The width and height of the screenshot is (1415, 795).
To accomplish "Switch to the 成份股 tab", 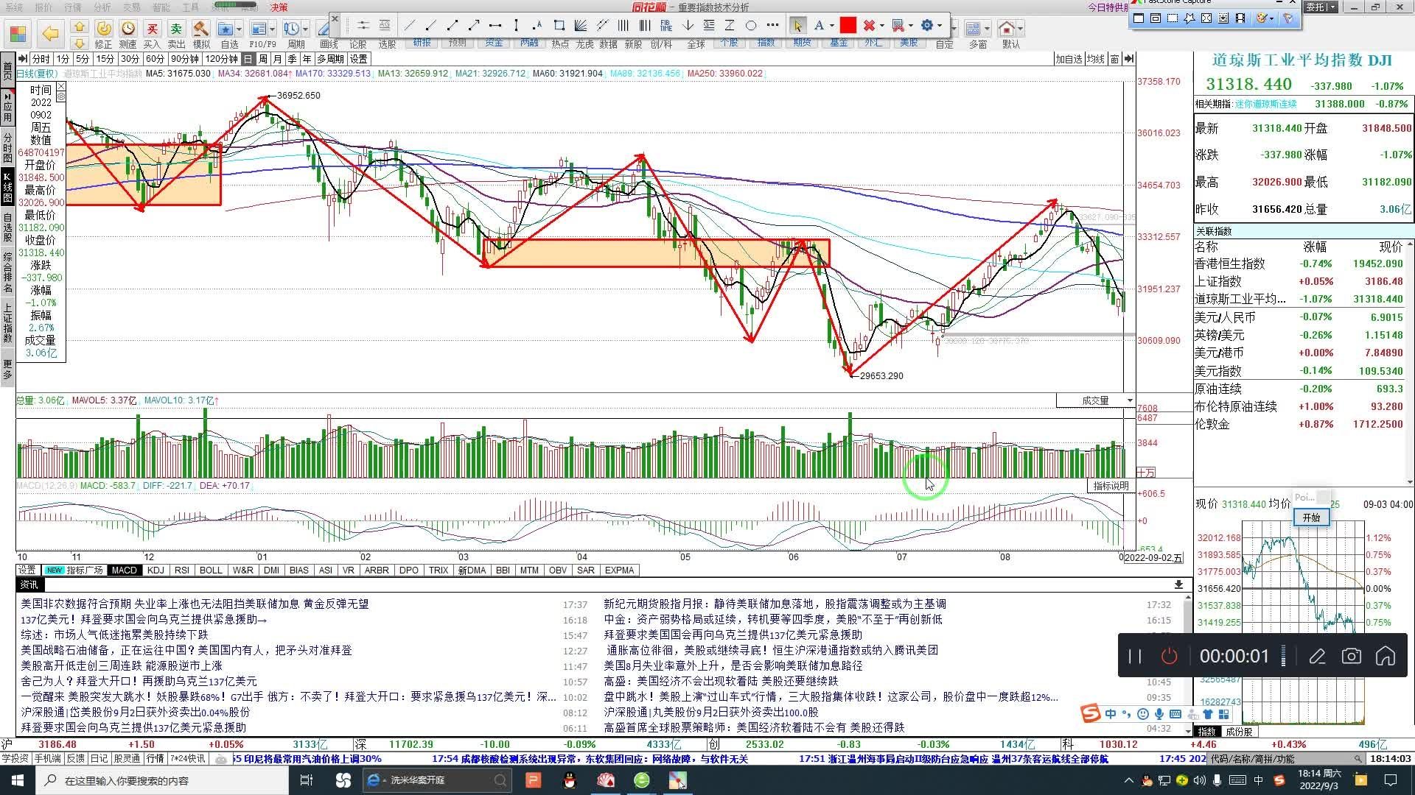I will pos(1239,732).
